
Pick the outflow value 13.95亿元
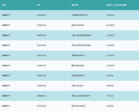click(110, 45)
